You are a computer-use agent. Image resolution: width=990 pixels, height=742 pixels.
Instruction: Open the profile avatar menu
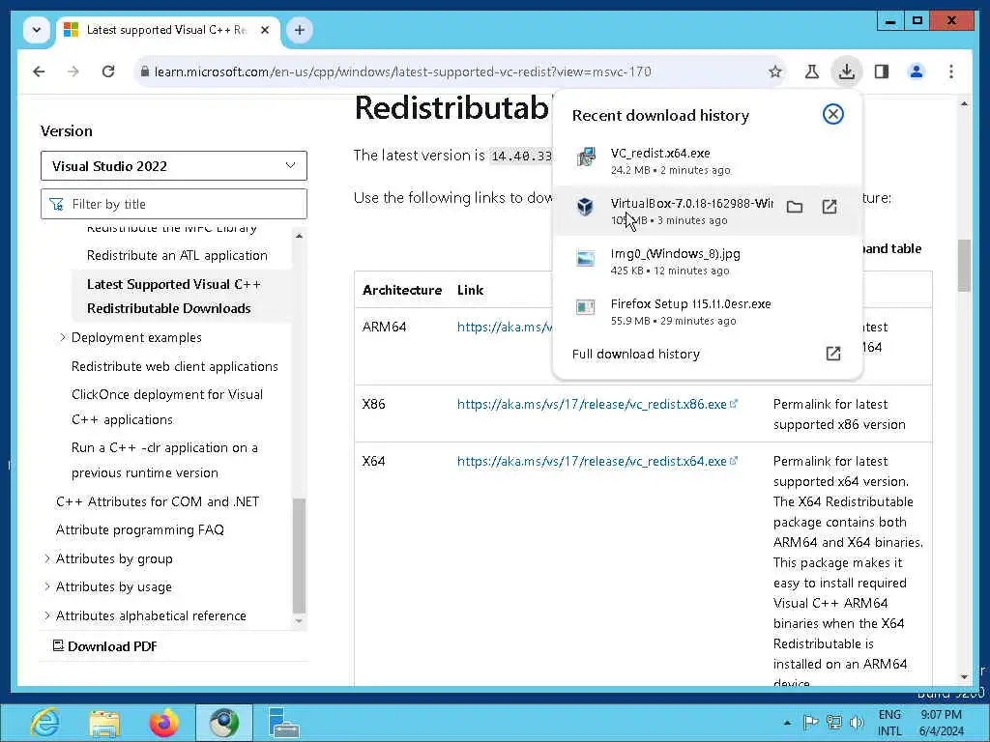[917, 71]
